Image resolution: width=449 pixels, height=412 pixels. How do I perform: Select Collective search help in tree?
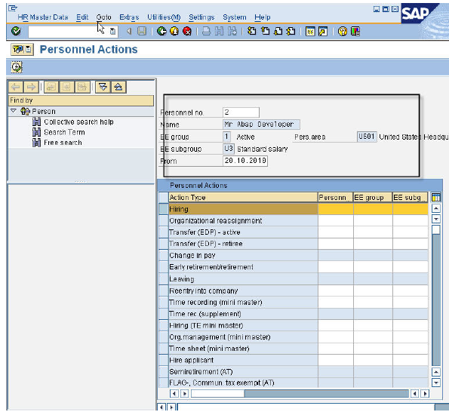coord(78,122)
